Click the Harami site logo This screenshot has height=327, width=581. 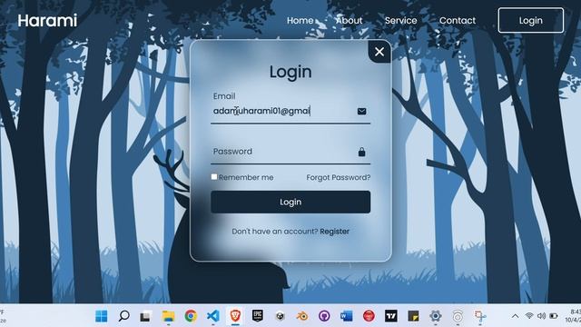[x=47, y=21]
